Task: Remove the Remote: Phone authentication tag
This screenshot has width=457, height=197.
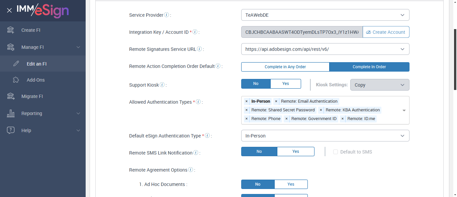Action: click(247, 119)
